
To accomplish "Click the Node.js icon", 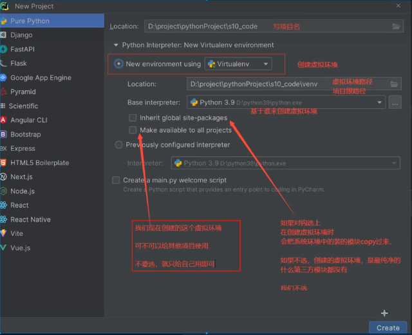I will 3,191.
